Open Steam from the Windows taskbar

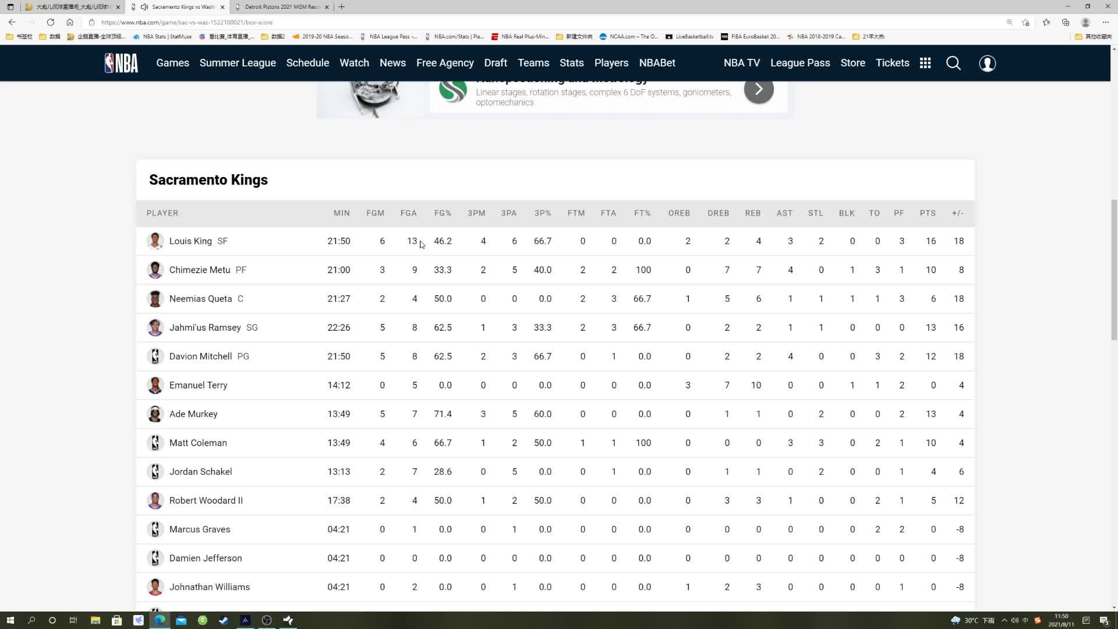(x=224, y=620)
